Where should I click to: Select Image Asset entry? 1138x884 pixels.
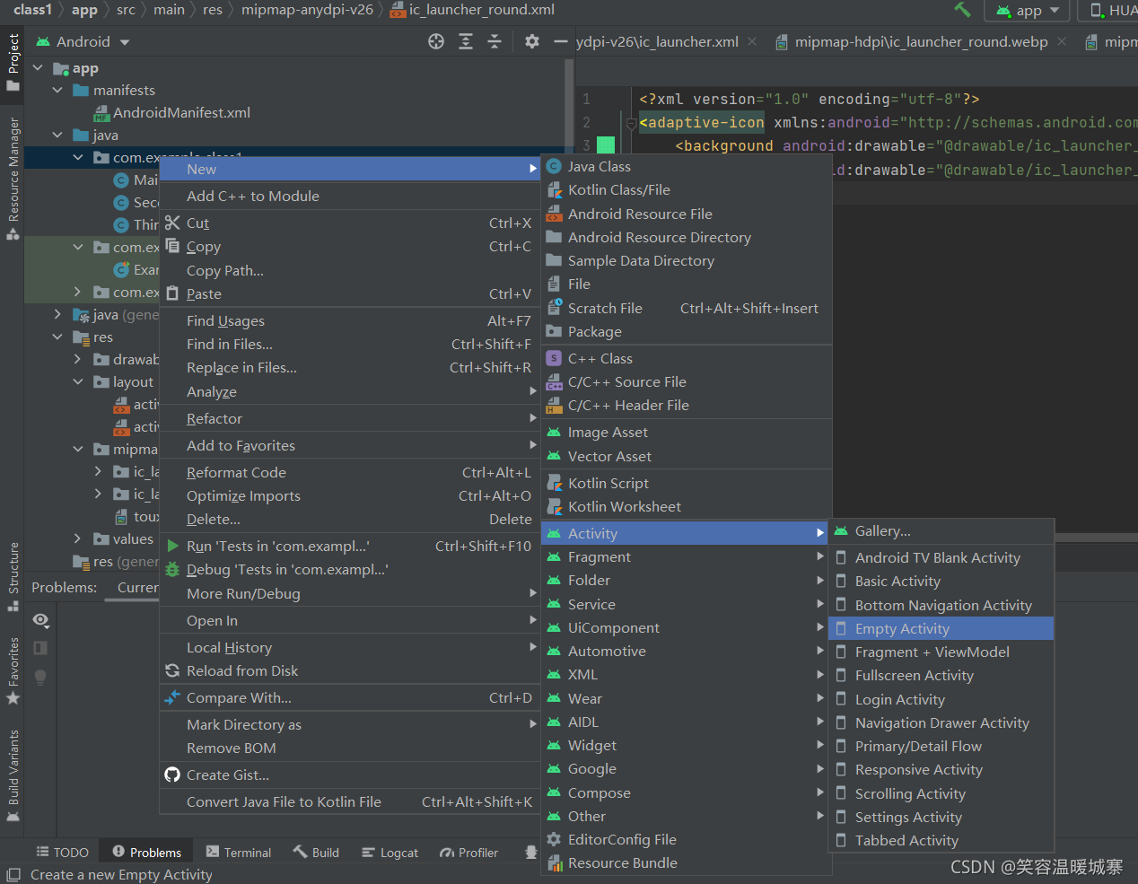click(x=687, y=433)
